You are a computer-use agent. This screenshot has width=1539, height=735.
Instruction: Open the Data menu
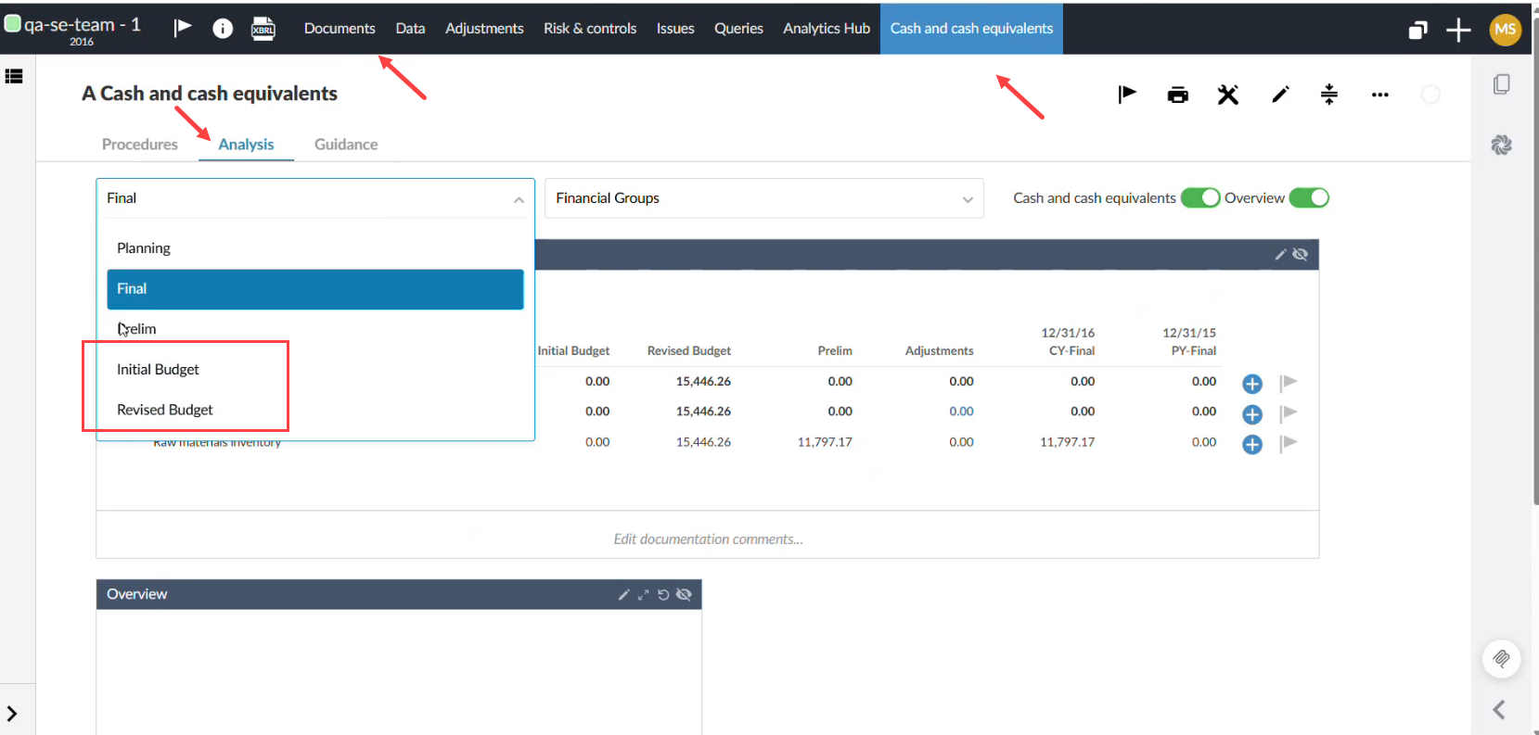(x=410, y=29)
